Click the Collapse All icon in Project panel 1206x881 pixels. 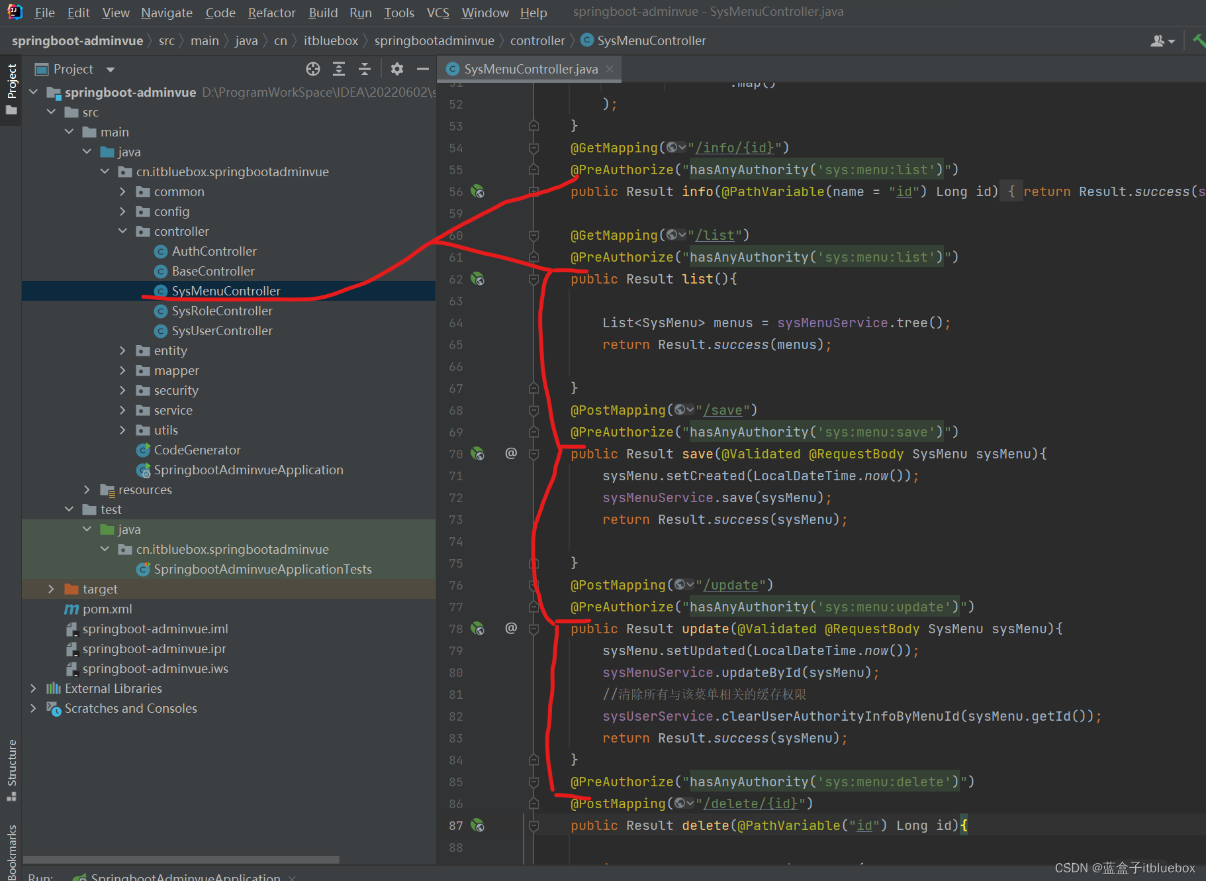pyautogui.click(x=365, y=69)
